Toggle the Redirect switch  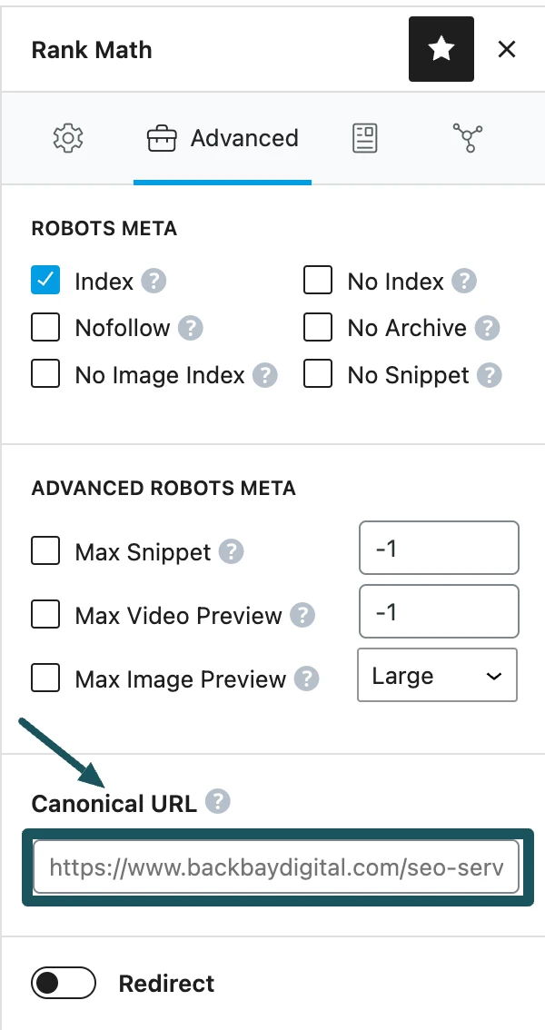click(x=64, y=984)
